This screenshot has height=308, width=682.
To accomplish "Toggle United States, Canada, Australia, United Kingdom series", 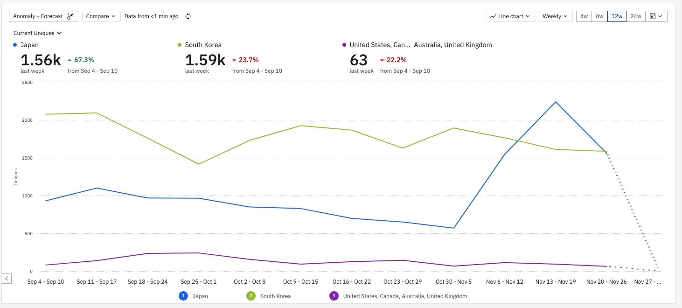I will coord(404,296).
